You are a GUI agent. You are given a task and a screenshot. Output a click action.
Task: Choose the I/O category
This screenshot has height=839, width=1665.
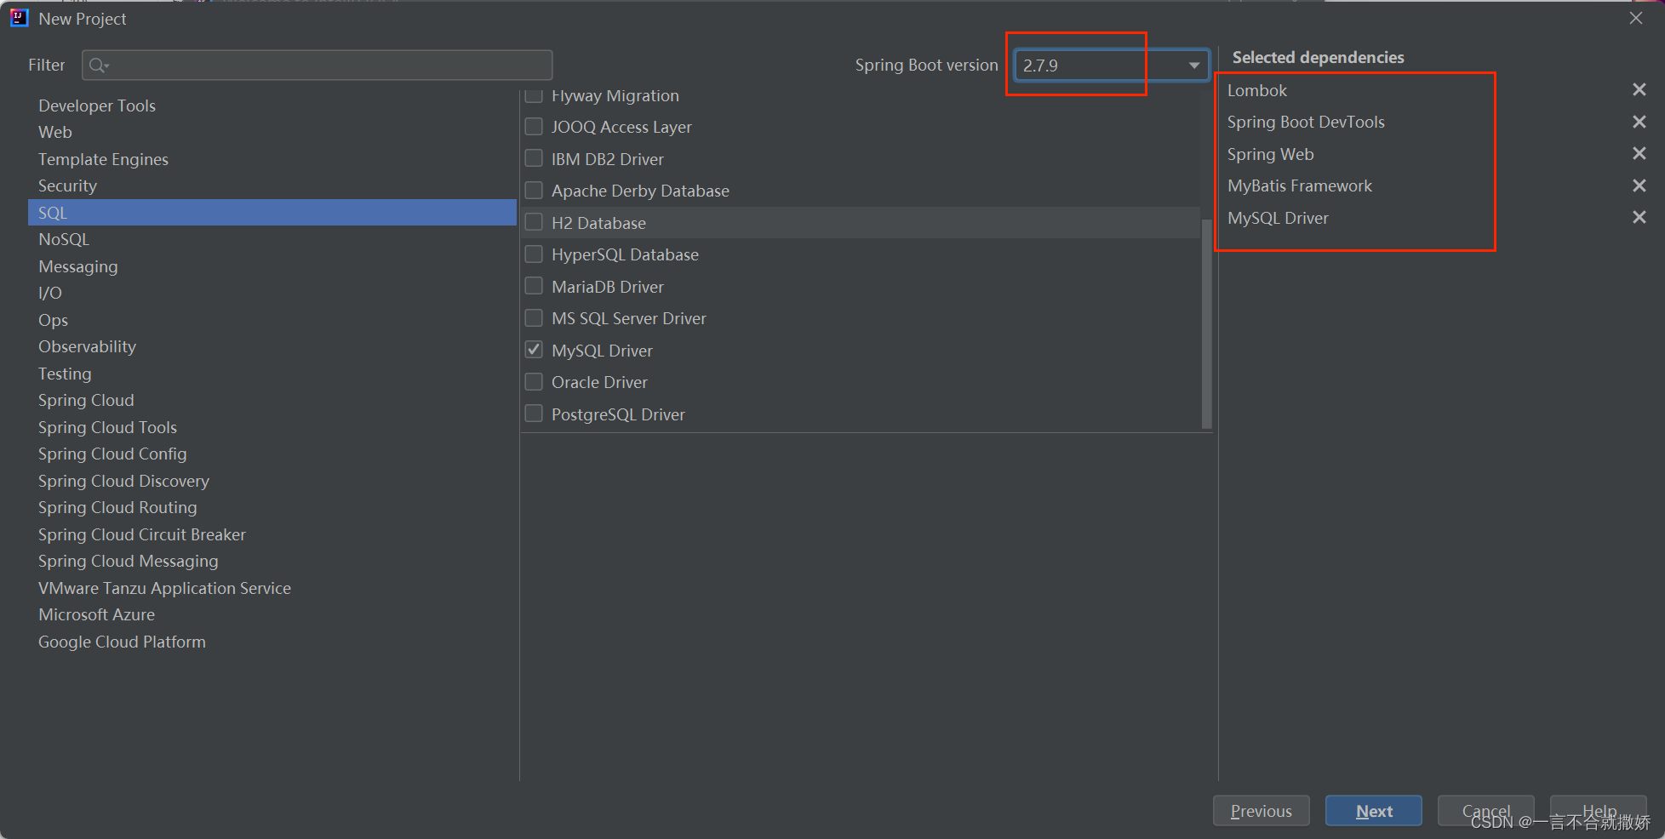272,293
